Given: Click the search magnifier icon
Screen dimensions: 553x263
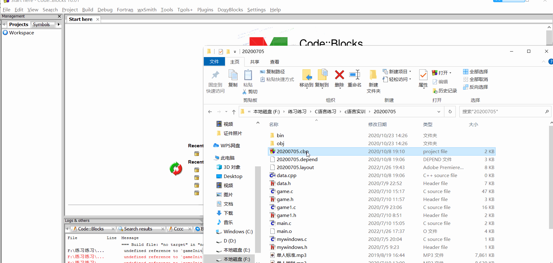Looking at the screenshot, I should pyautogui.click(x=547, y=112).
